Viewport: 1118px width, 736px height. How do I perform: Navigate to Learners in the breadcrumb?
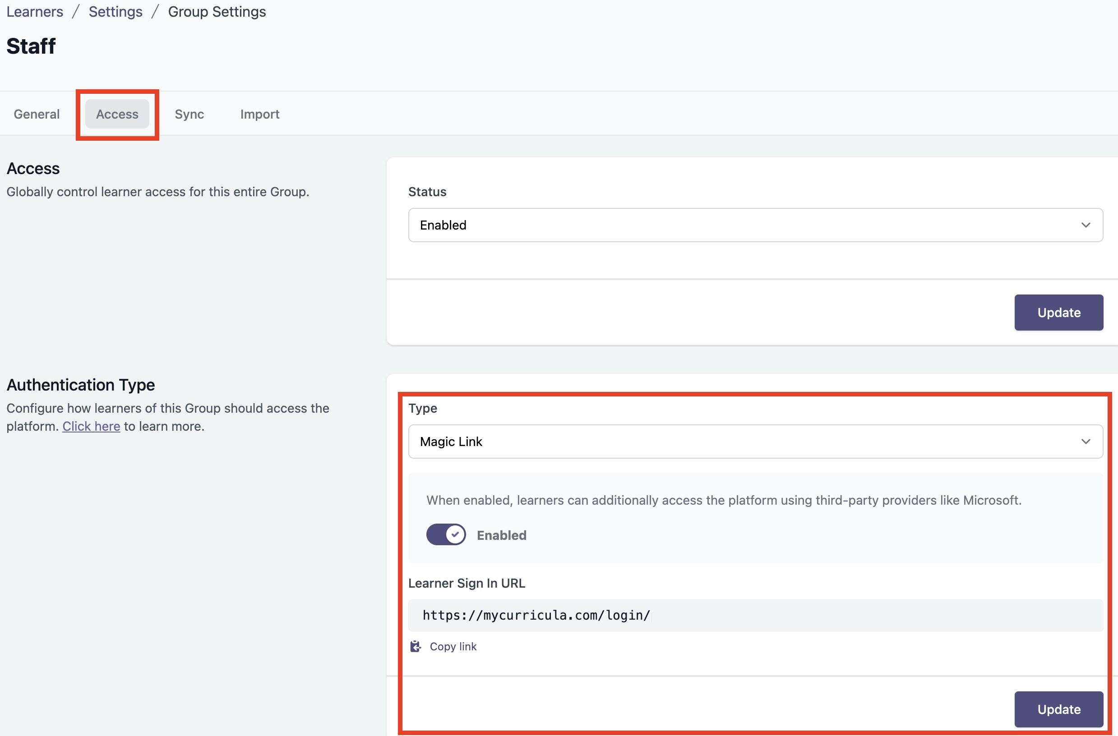click(x=35, y=12)
